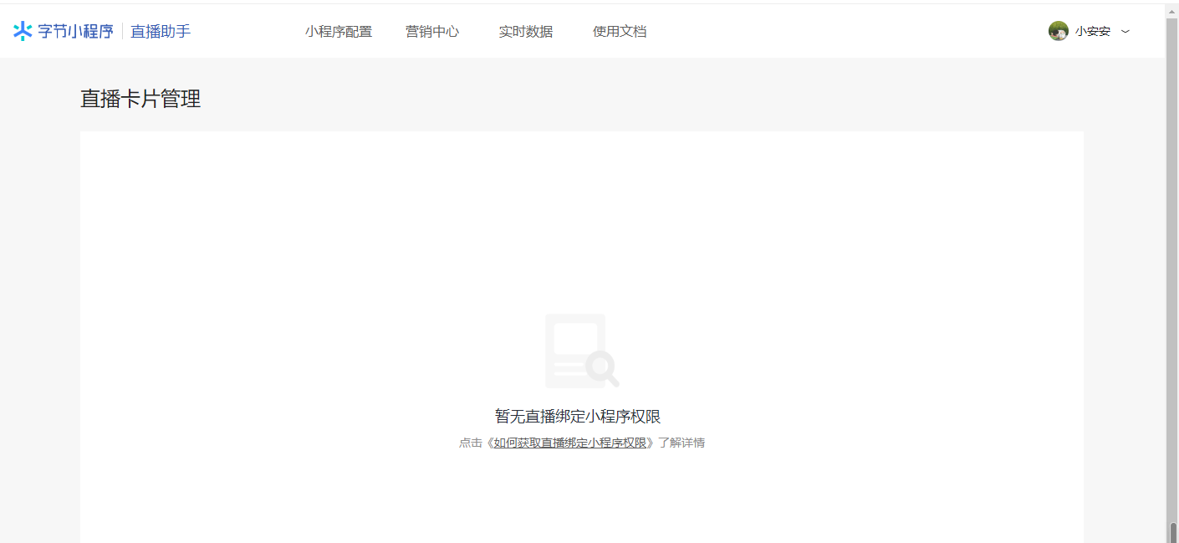The width and height of the screenshot is (1179, 543).
Task: Click the 暂无直播绑定小程序权限 message
Action: click(578, 417)
